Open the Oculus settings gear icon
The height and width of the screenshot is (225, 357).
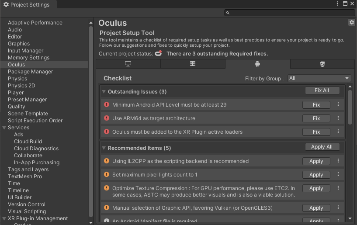pos(351,22)
